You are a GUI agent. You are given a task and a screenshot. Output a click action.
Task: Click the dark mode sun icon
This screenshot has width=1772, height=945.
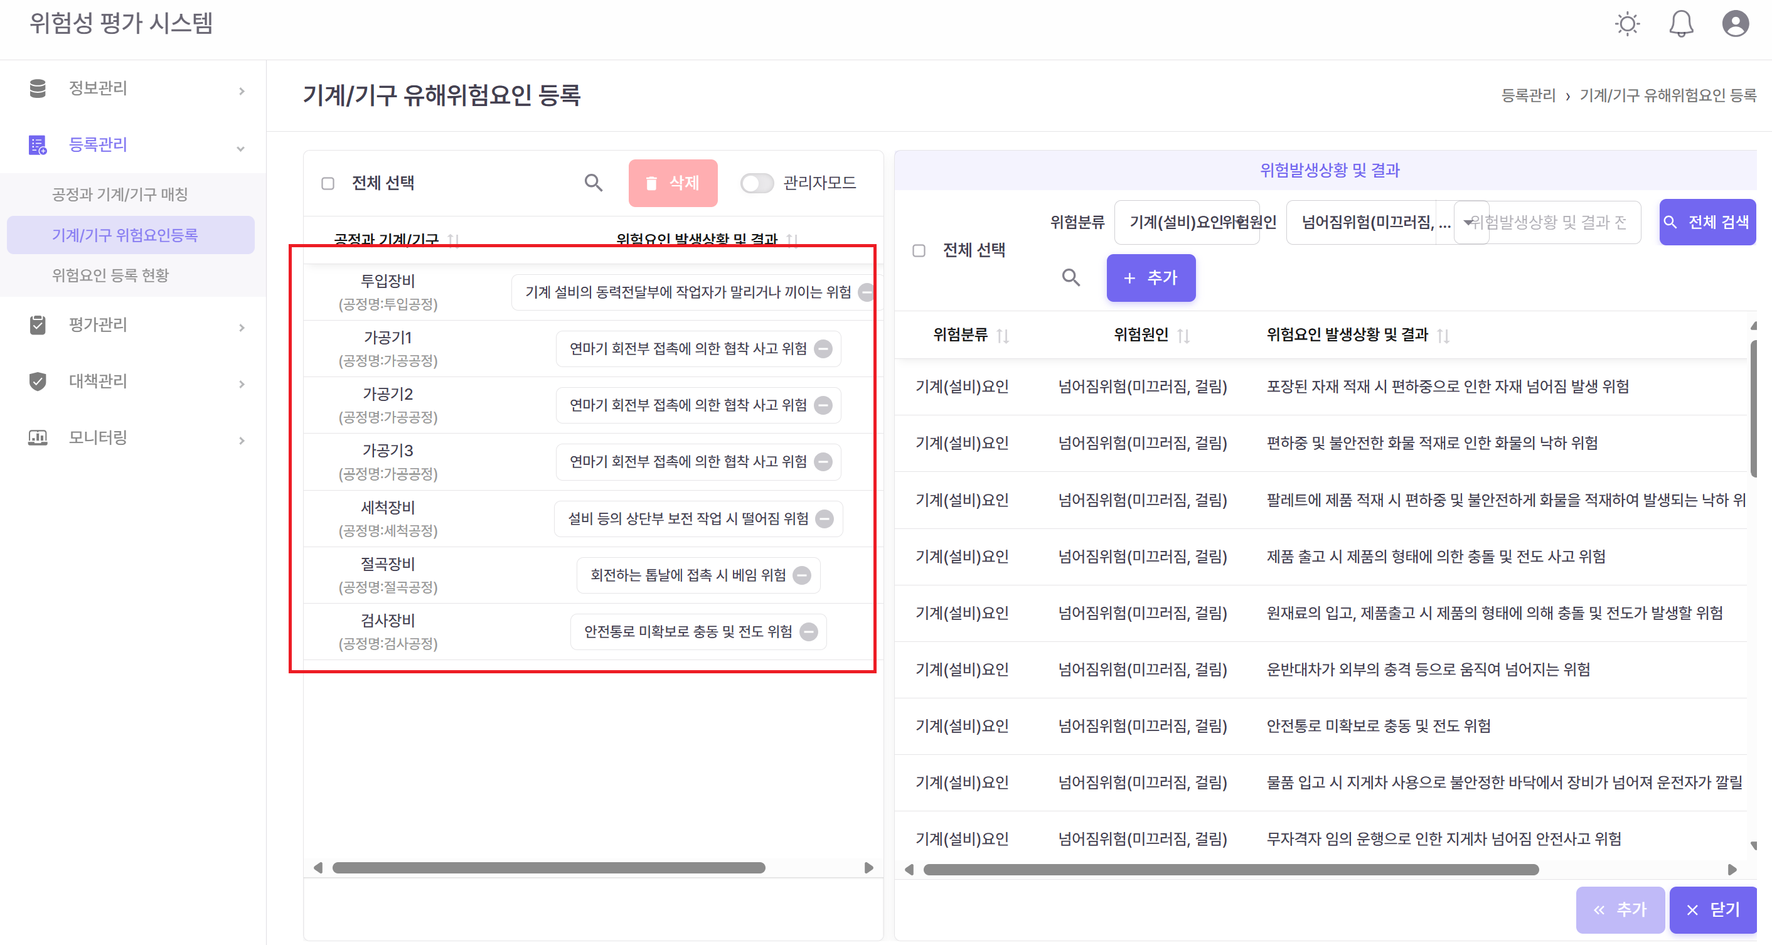pos(1628,23)
